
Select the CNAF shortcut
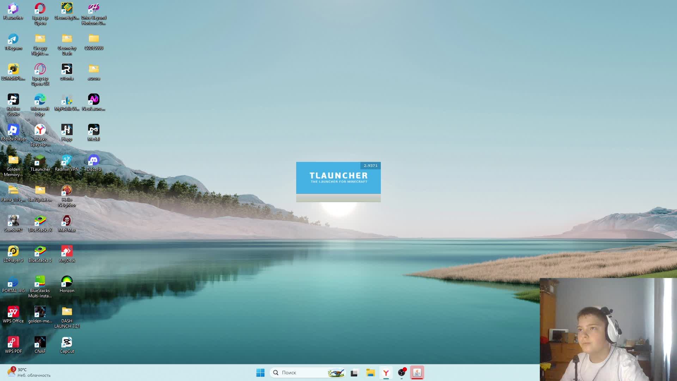pos(40,345)
